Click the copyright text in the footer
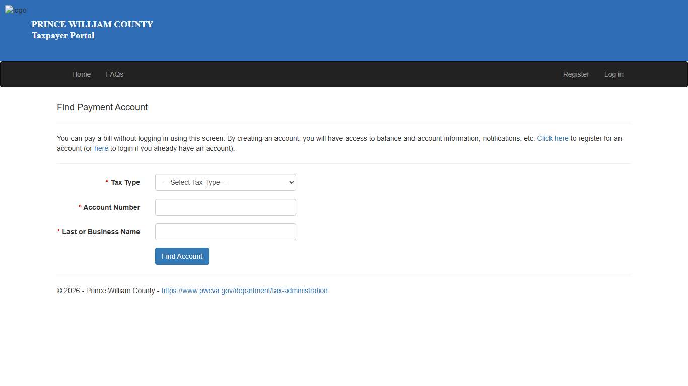The image size is (688, 386). pos(107,291)
